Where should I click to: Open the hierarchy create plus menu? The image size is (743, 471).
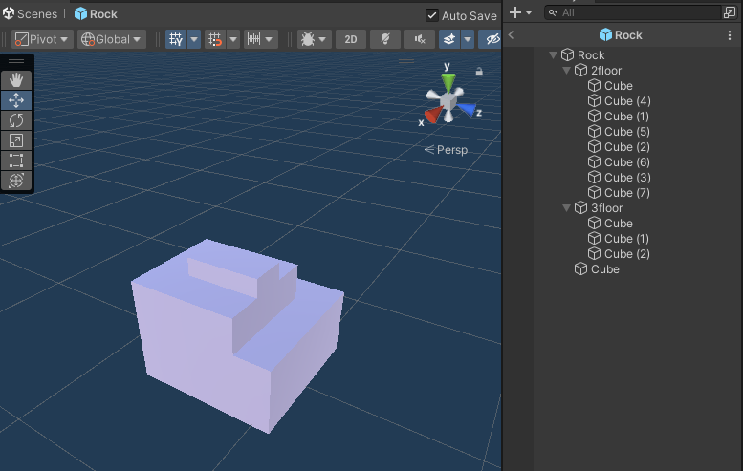pyautogui.click(x=520, y=12)
